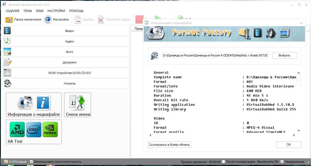Screen dimensions: 311x166
Task: Open the ЗАДАНИЕ menu
Action: pos(12,11)
